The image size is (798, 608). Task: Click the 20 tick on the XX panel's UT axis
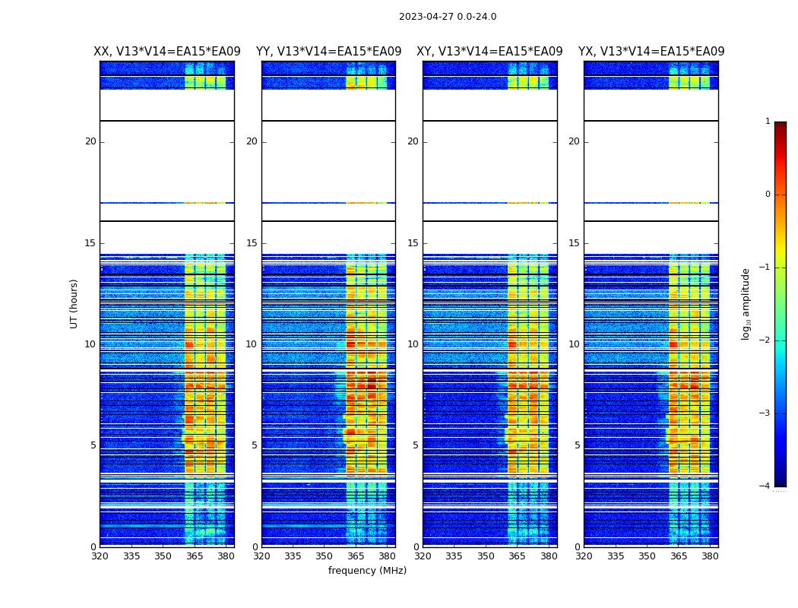(x=90, y=141)
